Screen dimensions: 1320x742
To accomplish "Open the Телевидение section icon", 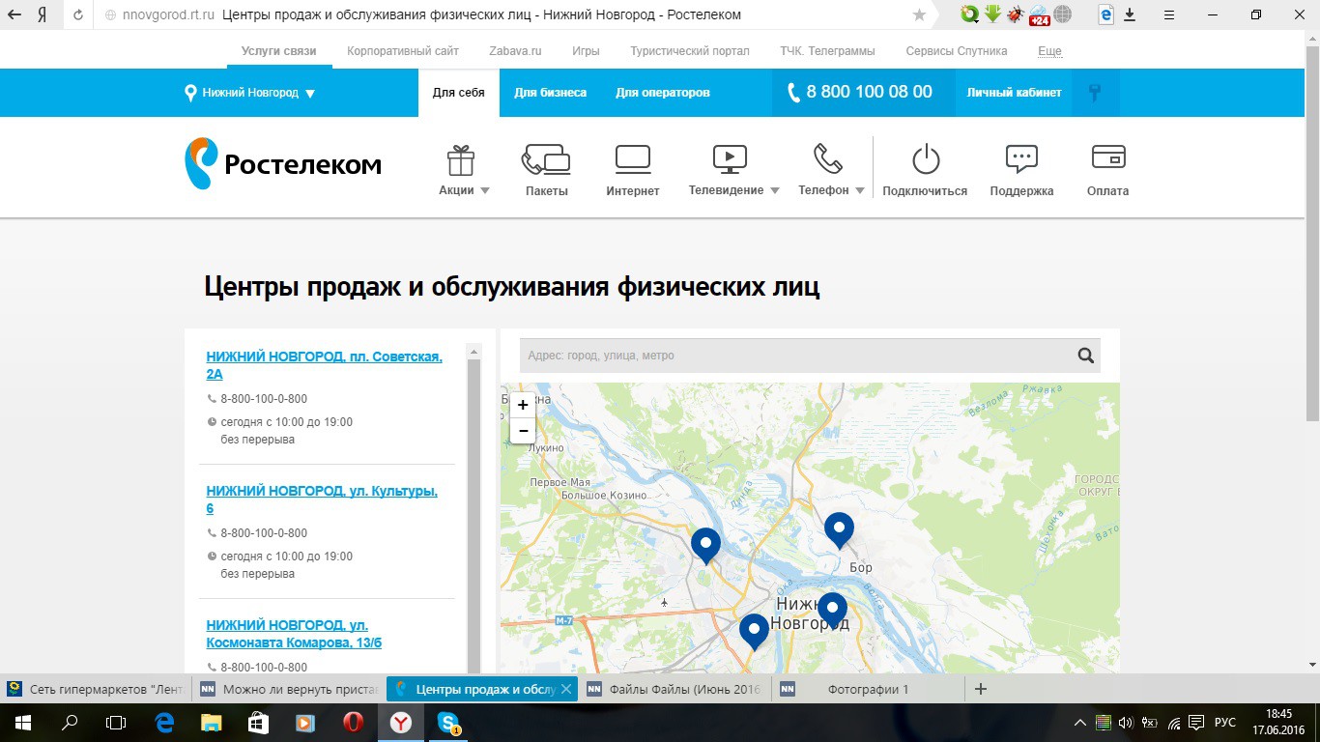I will click(x=730, y=159).
